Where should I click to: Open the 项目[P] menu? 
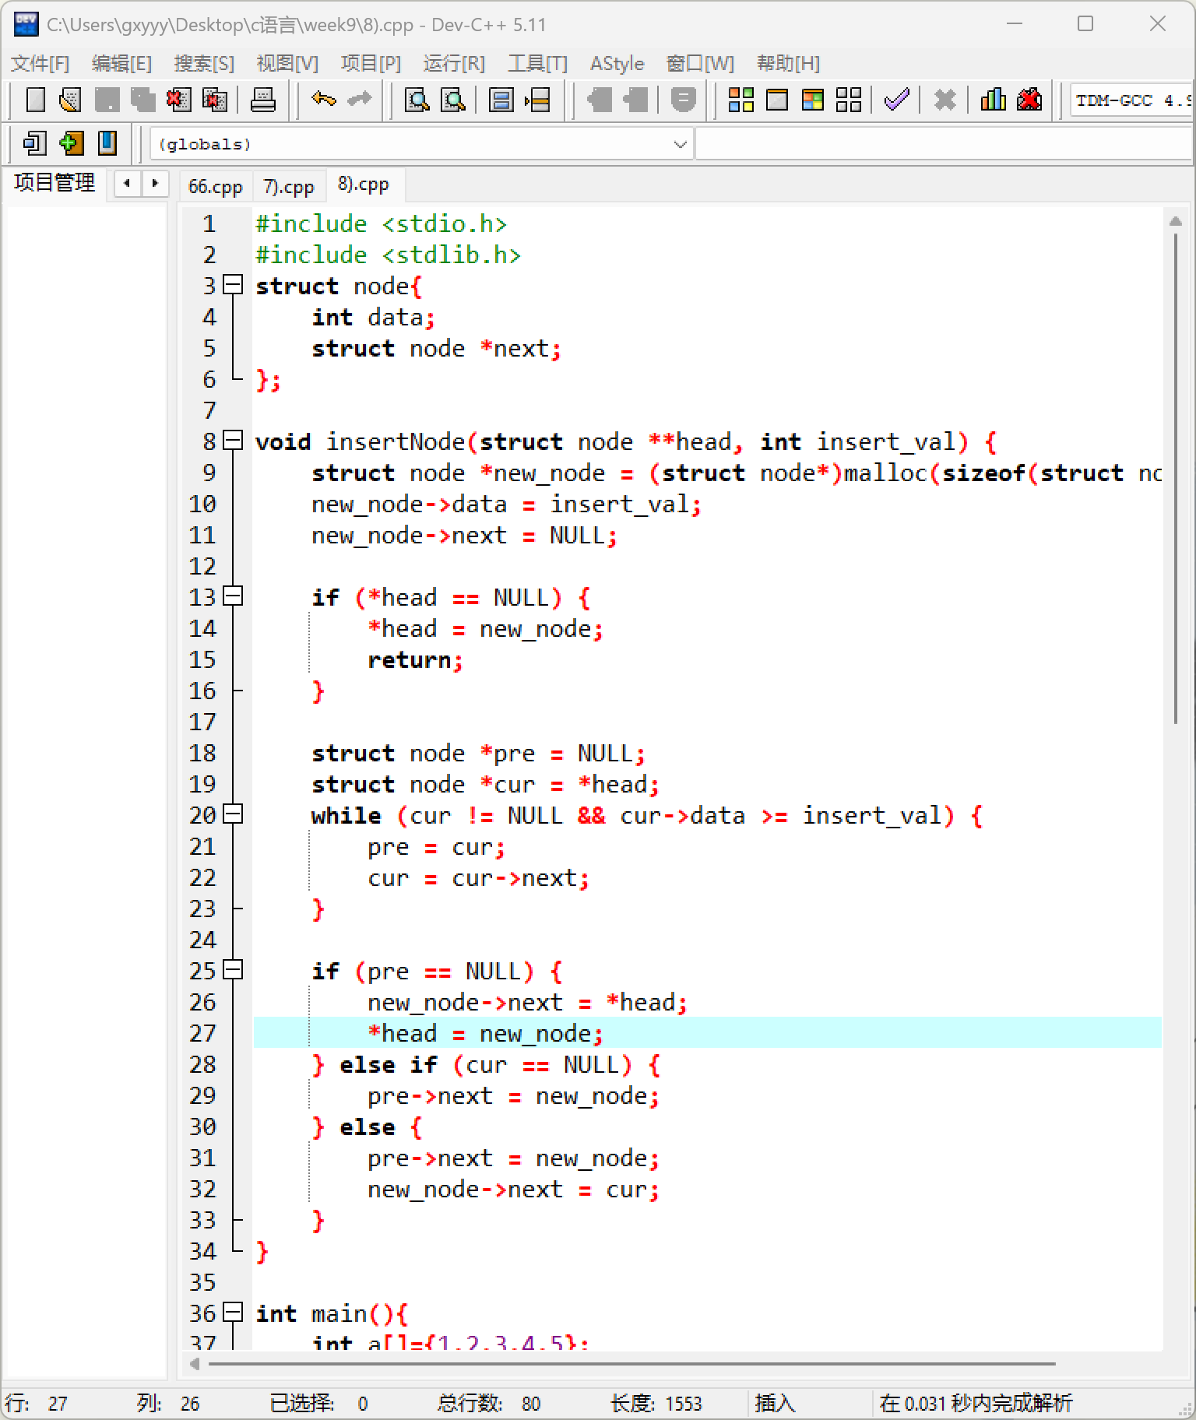pos(371,63)
